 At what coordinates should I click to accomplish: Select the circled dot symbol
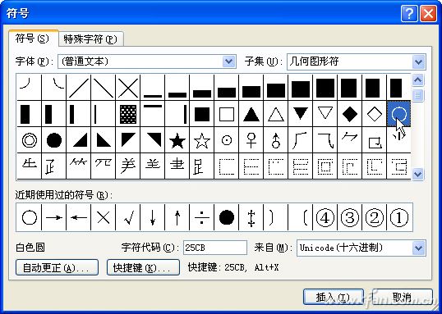227,140
